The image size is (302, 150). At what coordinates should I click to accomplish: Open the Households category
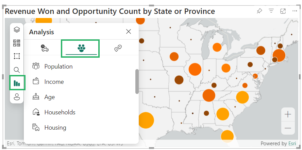click(60, 112)
